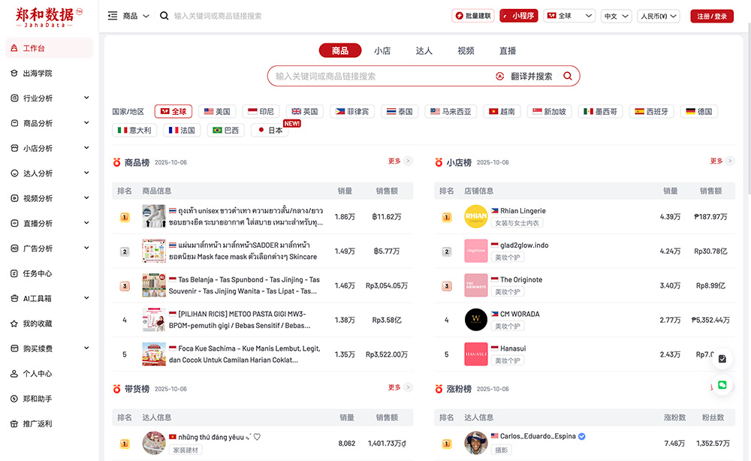
Task: Click the red magnifier search button
Action: point(568,76)
